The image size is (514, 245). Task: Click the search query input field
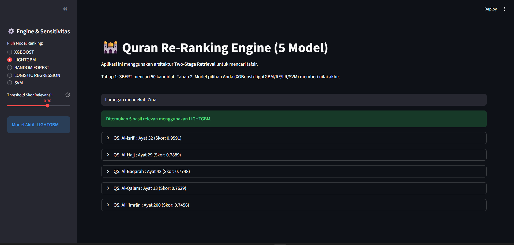click(x=294, y=100)
